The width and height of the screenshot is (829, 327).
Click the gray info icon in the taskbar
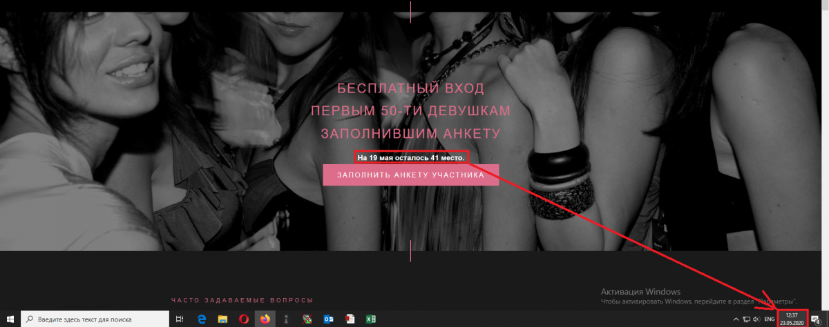point(286,319)
